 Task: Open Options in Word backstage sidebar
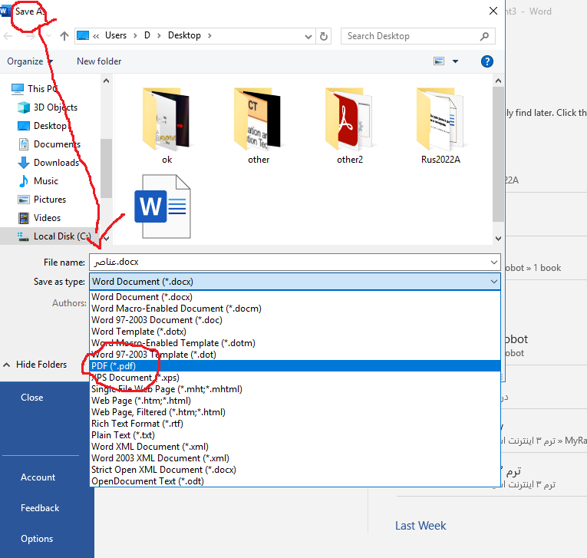[x=37, y=539]
